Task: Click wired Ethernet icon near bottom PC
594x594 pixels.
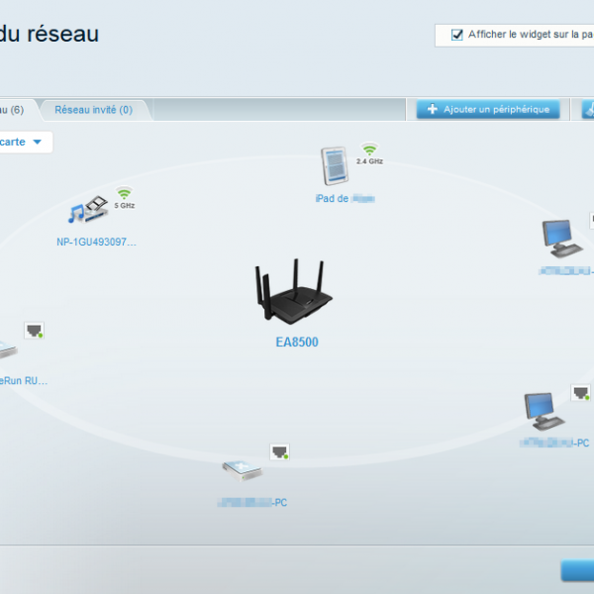Action: click(x=280, y=451)
